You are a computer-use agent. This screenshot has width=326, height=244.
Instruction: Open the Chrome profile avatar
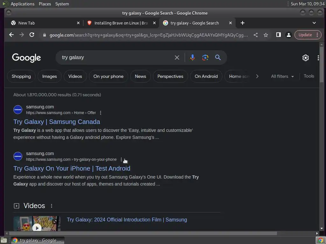click(288, 35)
